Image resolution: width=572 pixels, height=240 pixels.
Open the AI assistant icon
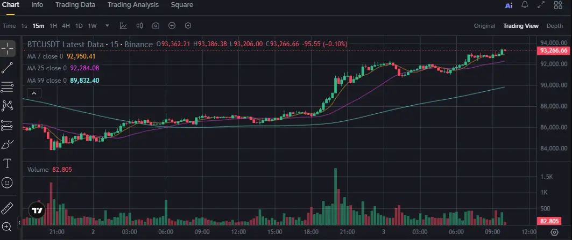click(x=509, y=5)
